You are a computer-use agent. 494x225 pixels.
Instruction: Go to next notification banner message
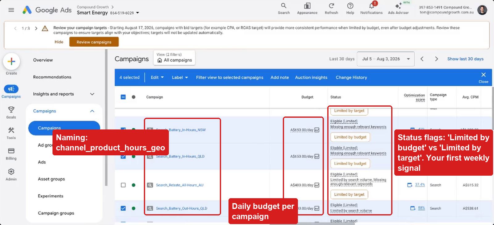click(x=36, y=28)
